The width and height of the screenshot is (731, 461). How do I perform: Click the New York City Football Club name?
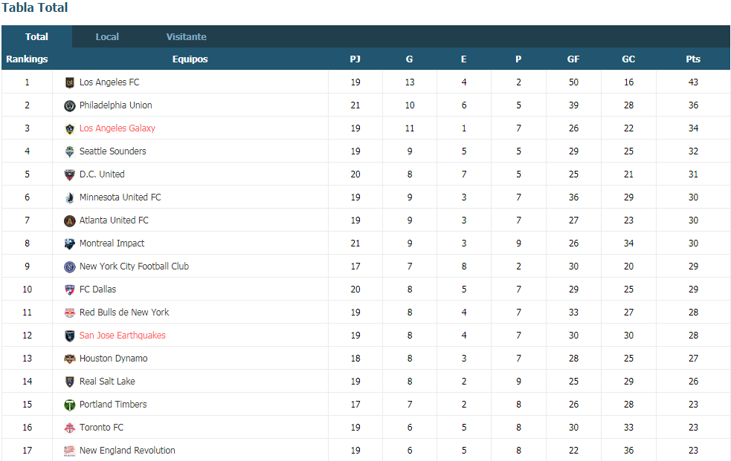coord(134,266)
